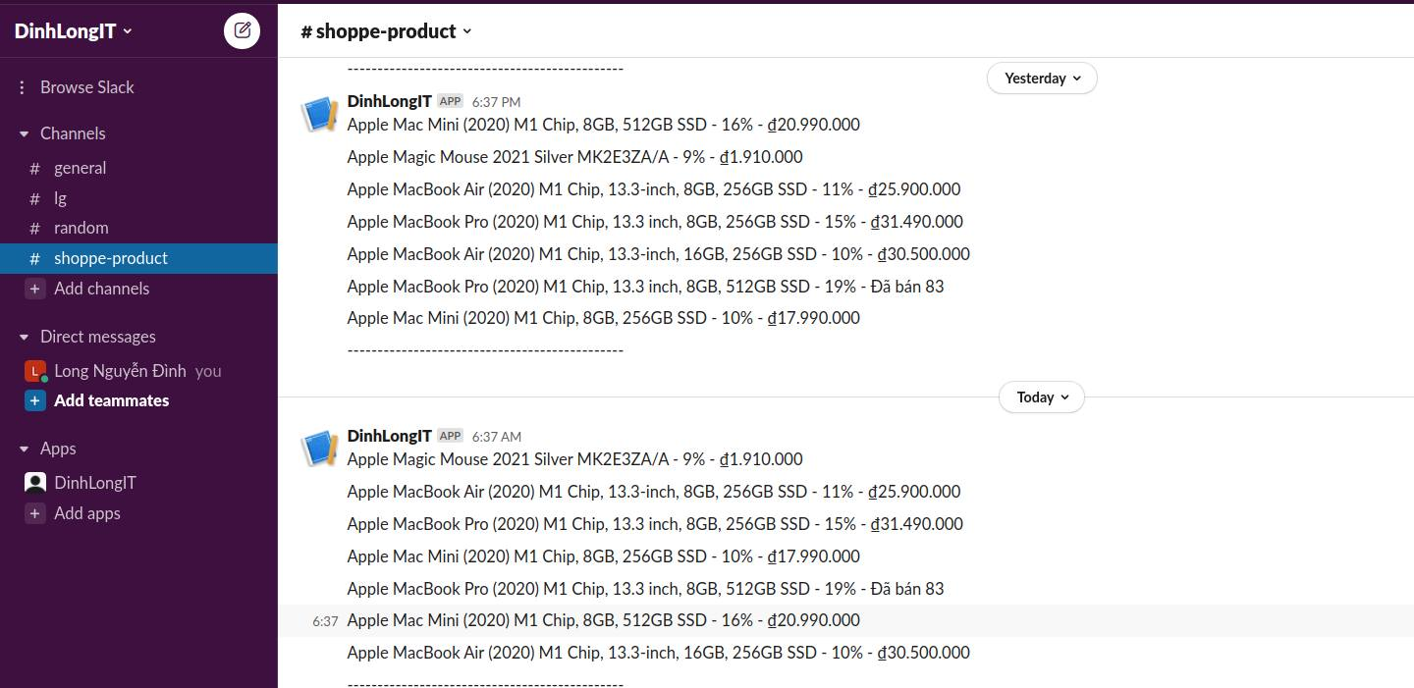1414x688 pixels.
Task: Open the lg channel
Action: pos(60,198)
